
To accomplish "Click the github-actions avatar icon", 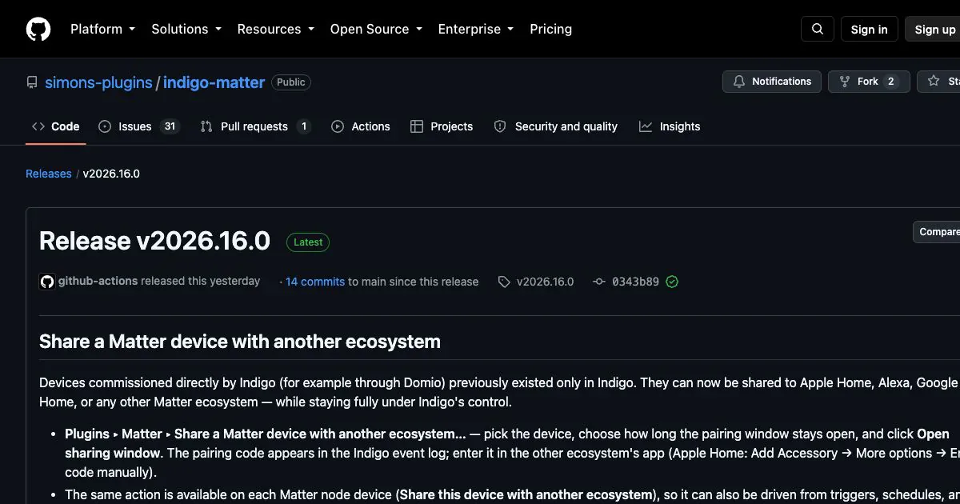I will point(47,282).
